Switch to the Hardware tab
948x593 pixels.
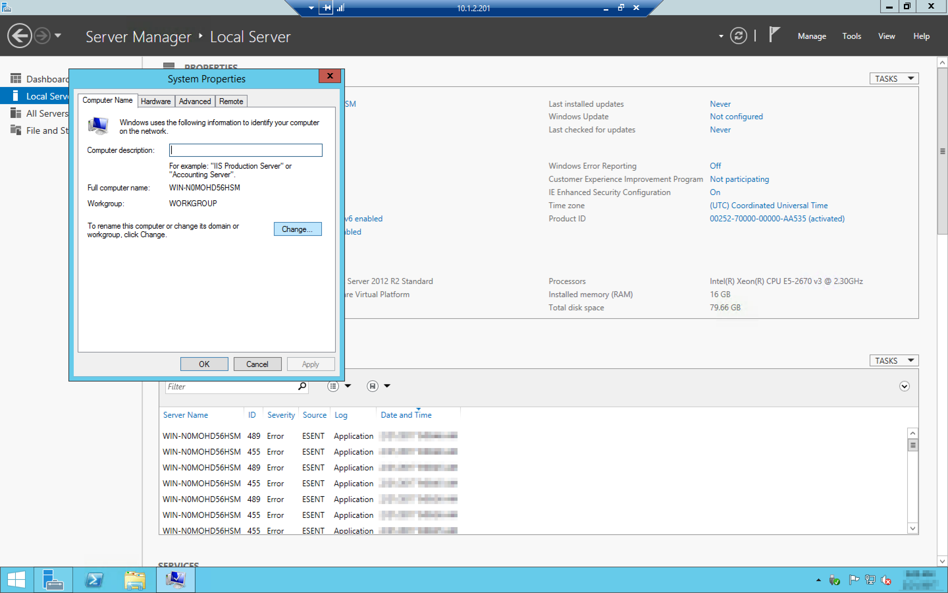155,101
